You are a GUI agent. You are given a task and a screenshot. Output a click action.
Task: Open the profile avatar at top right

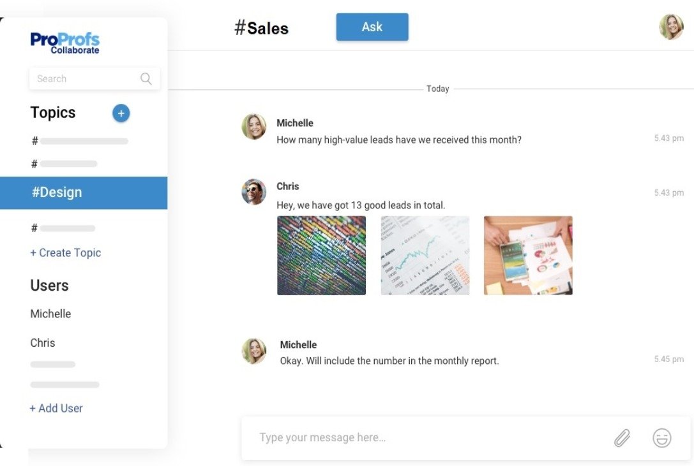tap(671, 27)
